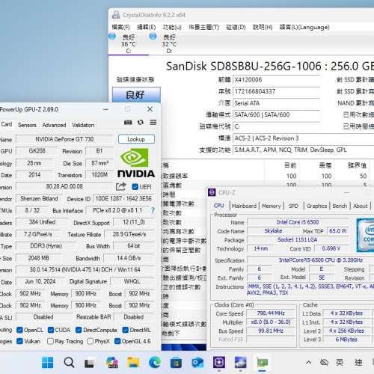This screenshot has width=374, height=374.
Task: Toggle the PhysX checkbox
Action: pyautogui.click(x=91, y=341)
